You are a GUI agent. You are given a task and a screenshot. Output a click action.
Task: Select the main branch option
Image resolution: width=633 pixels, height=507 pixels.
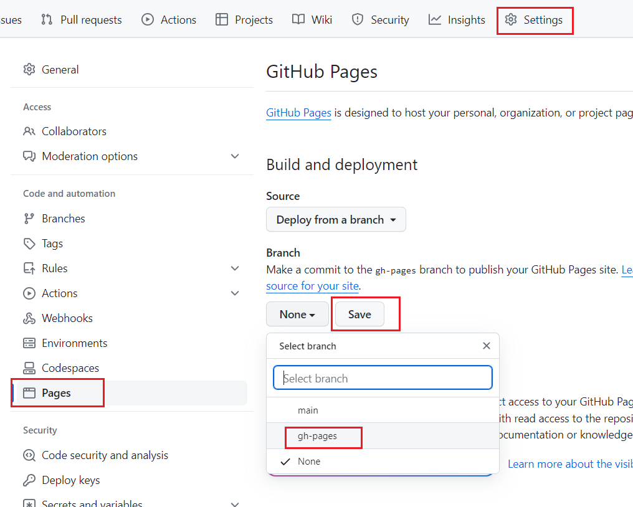383,410
